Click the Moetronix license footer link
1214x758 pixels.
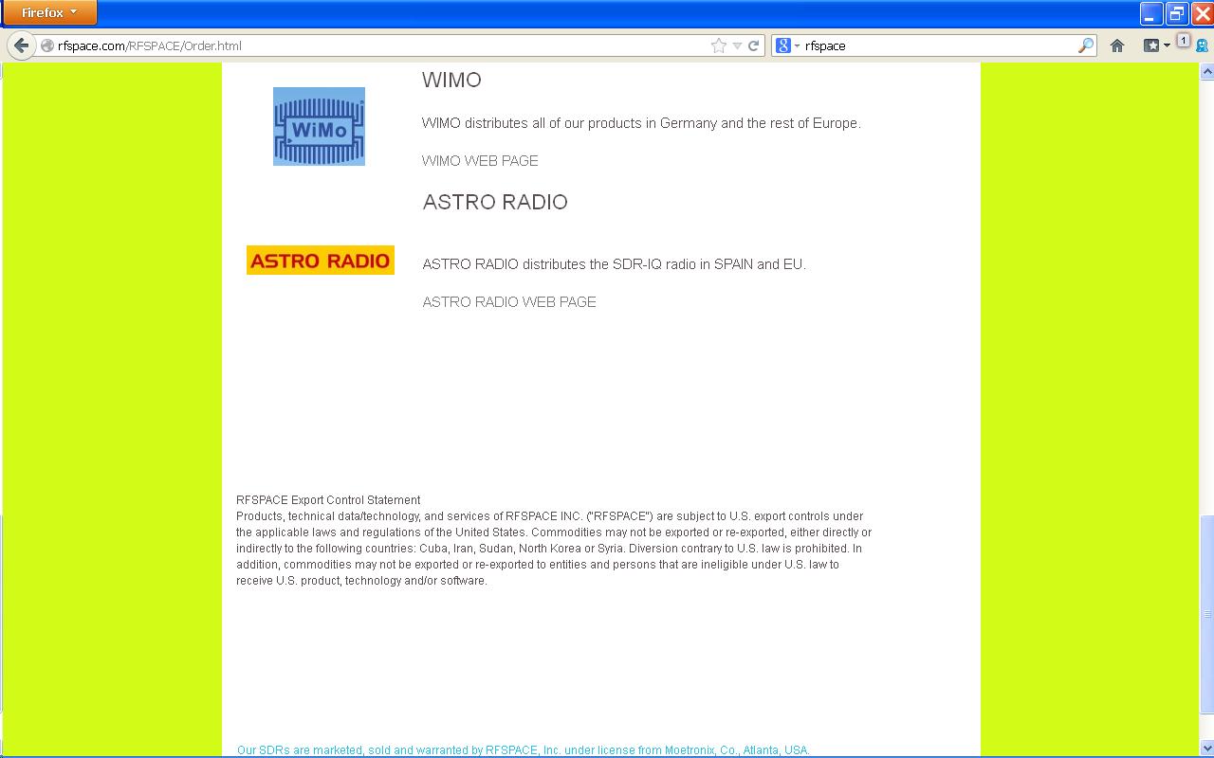point(524,750)
